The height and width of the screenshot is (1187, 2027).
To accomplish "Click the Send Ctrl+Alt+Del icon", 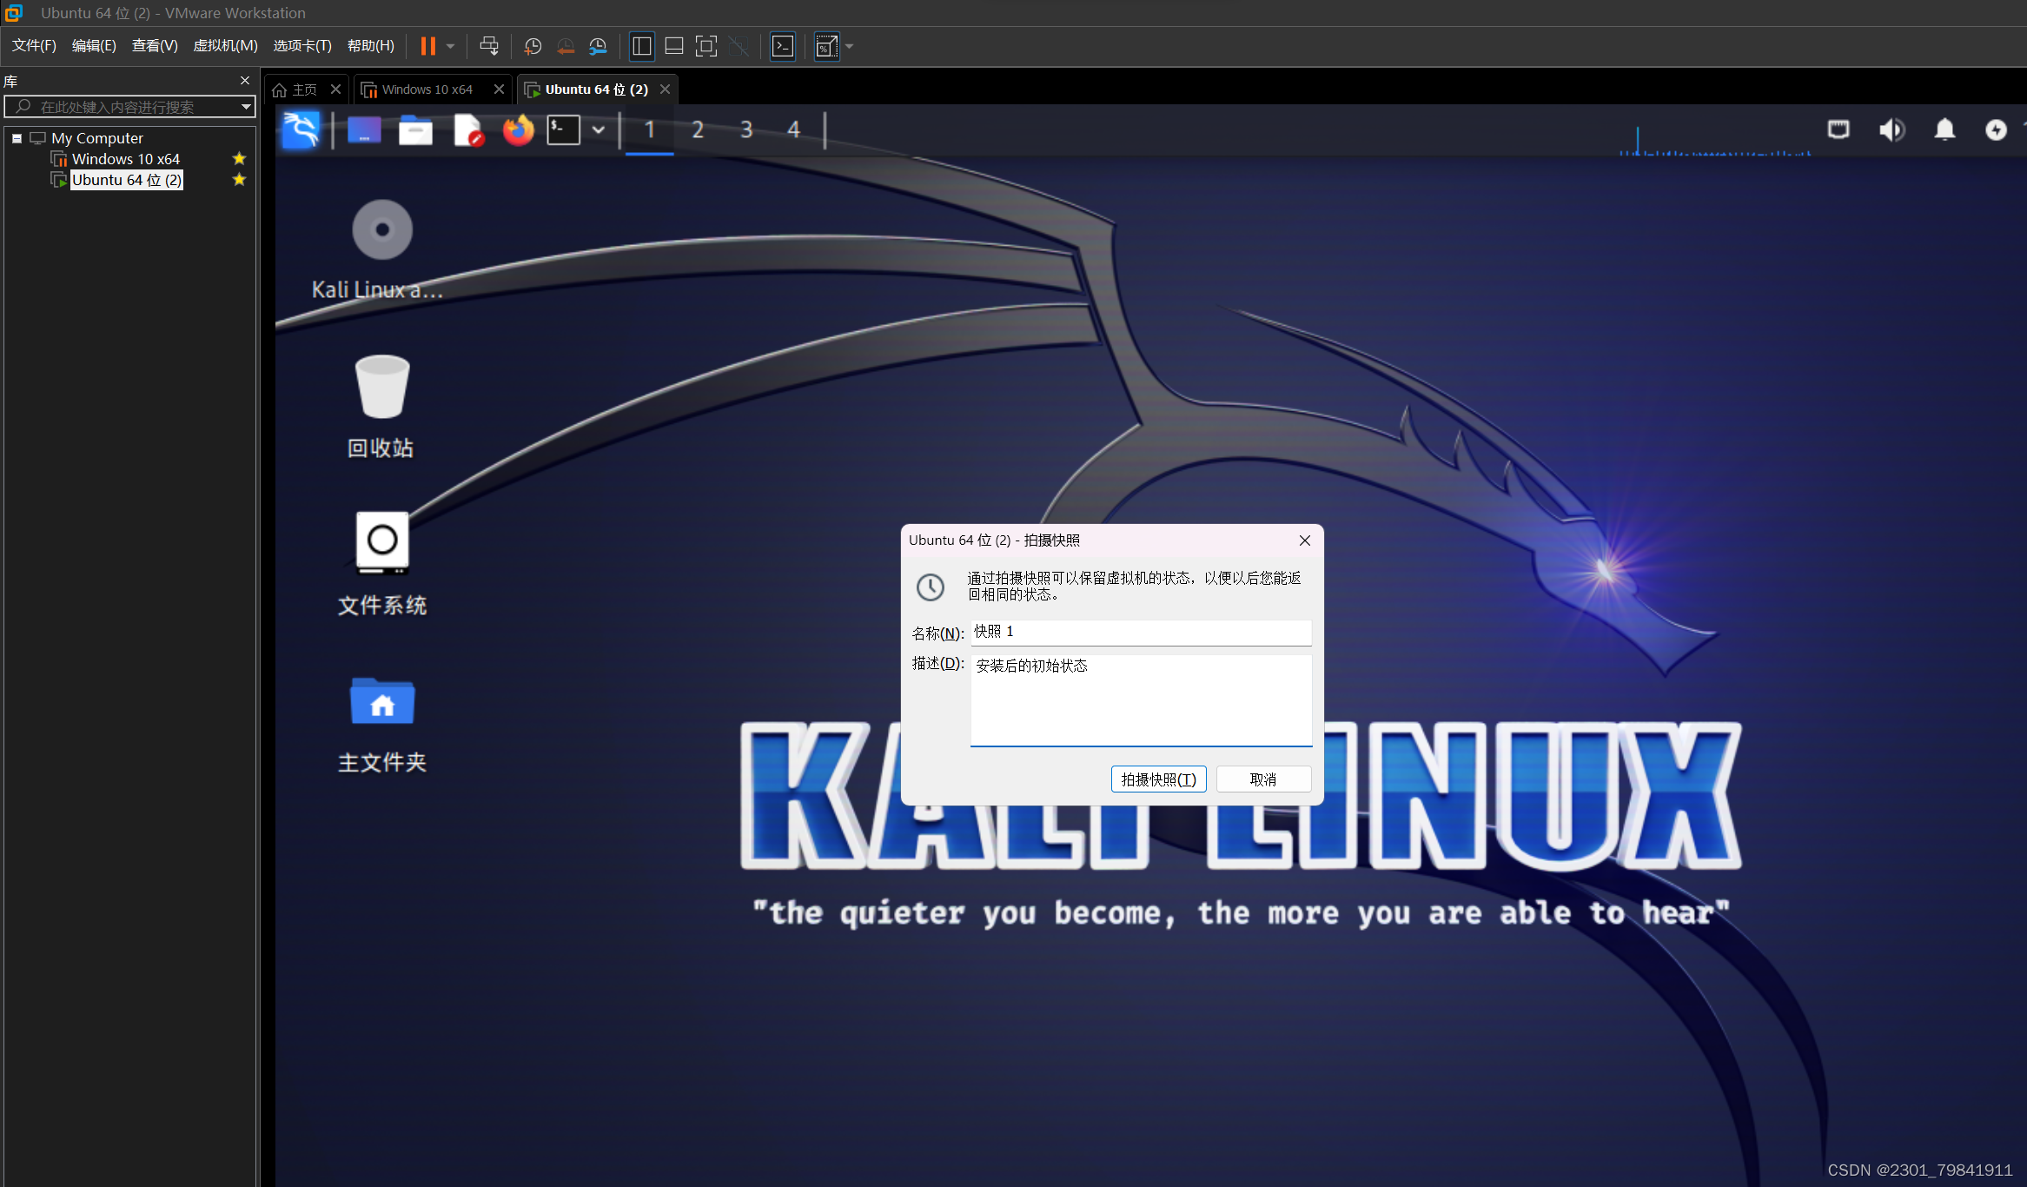I will (x=489, y=46).
